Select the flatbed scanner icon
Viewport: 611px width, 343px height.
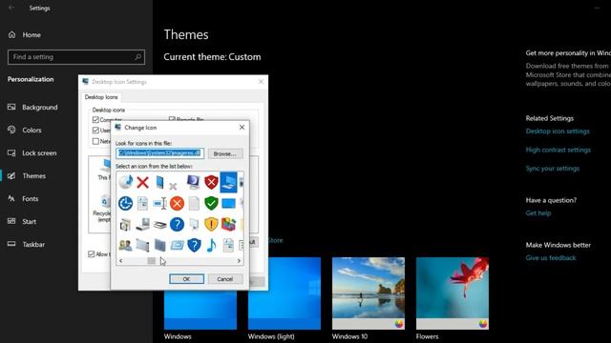click(159, 225)
